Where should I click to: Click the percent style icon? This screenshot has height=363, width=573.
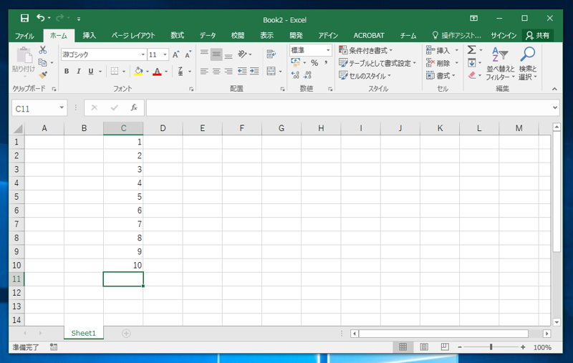(x=314, y=63)
